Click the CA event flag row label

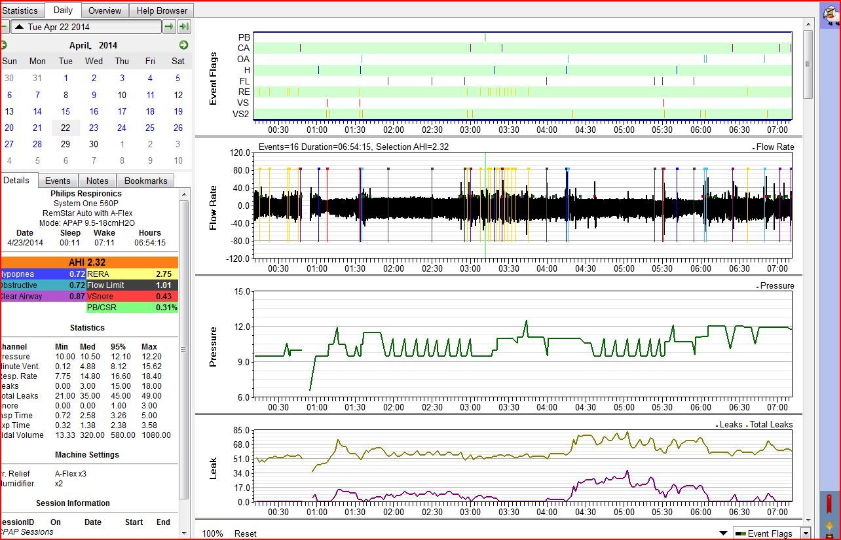pyautogui.click(x=244, y=48)
